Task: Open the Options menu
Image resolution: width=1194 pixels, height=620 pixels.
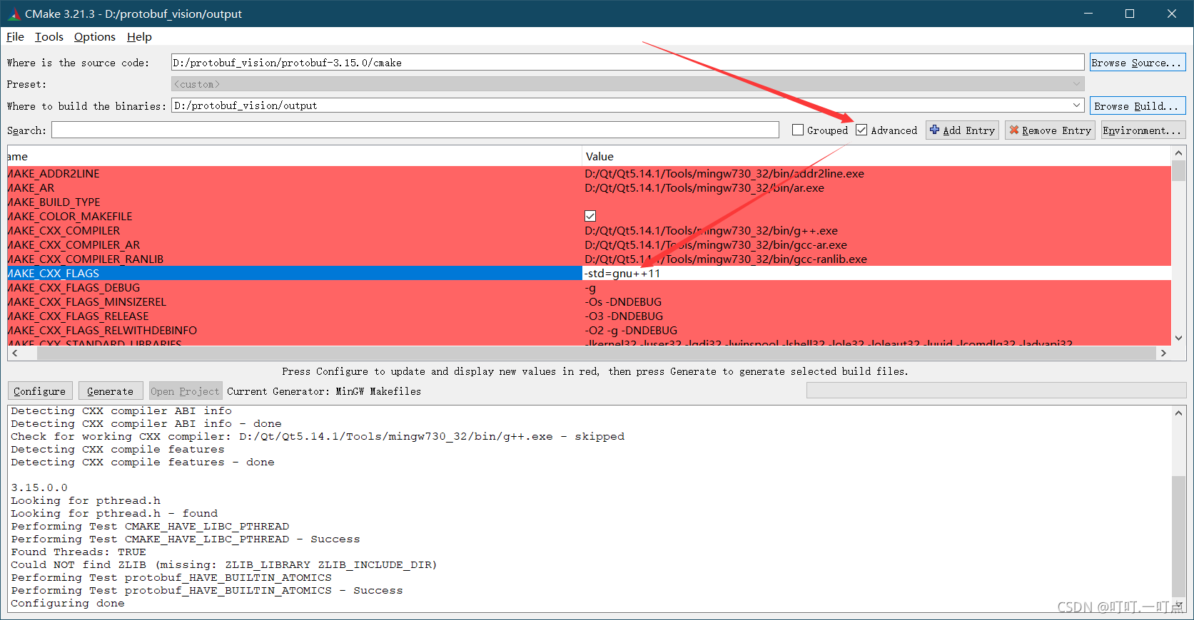Action: click(94, 37)
